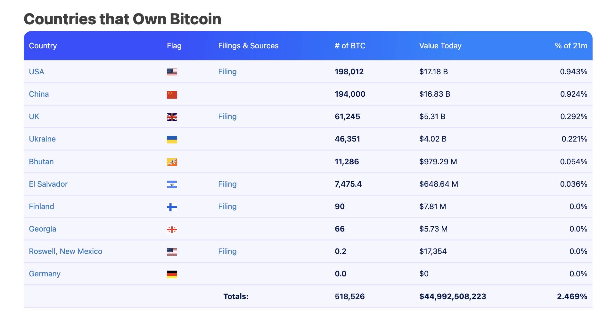Click the Value Today column header

(440, 46)
